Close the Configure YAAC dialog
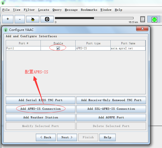This screenshot has height=148, width=162. pos(143,29)
